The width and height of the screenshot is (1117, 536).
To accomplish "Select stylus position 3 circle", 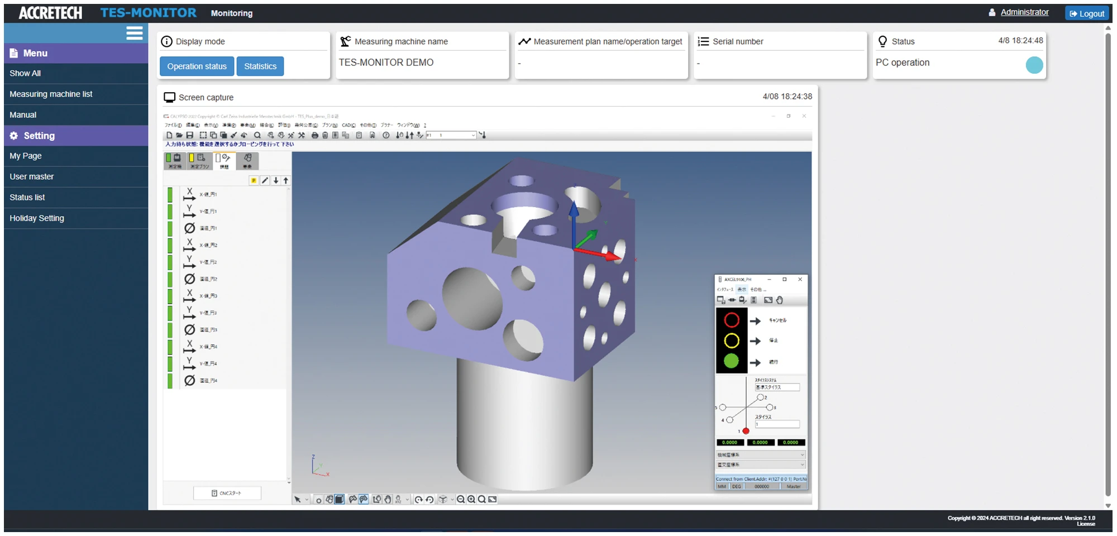I will point(769,407).
